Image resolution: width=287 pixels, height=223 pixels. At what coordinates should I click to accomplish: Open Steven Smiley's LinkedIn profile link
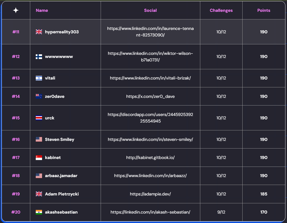tap(150, 139)
